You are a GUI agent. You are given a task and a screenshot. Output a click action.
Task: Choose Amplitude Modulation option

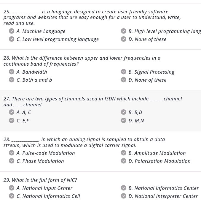point(157,153)
